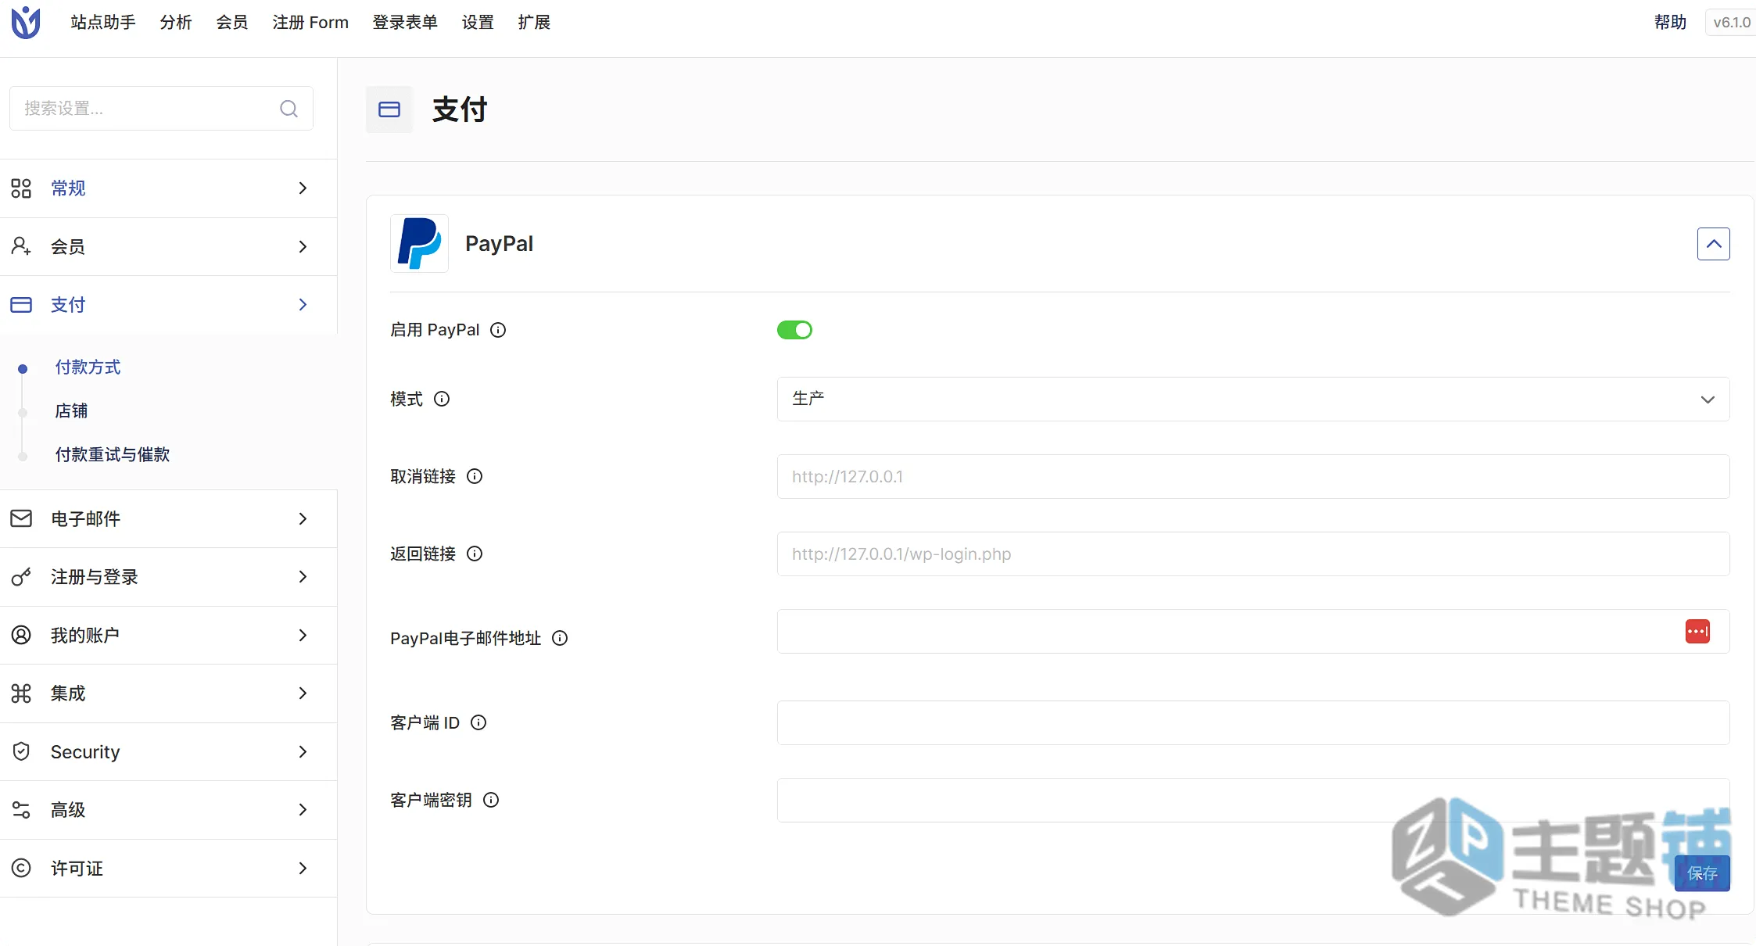The height and width of the screenshot is (946, 1756).
Task: Click the user-plus icon next to 会员 in sidebar
Action: coord(21,246)
